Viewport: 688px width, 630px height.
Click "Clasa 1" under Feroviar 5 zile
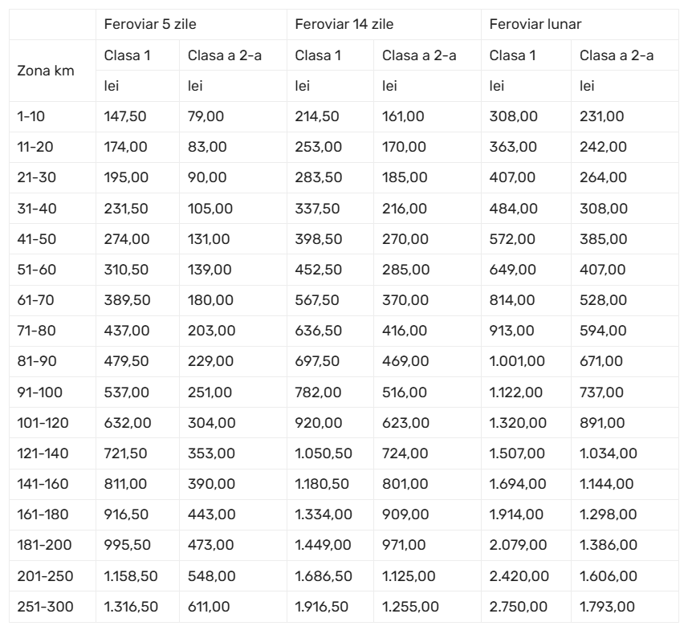tap(128, 55)
